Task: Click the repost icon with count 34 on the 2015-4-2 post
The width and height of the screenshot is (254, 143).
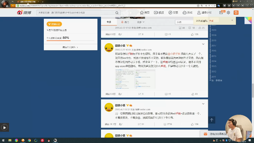Action: click(x=141, y=124)
